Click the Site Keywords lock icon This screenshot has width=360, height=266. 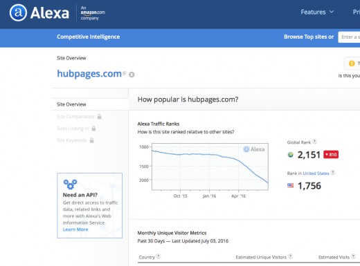tap(91, 140)
